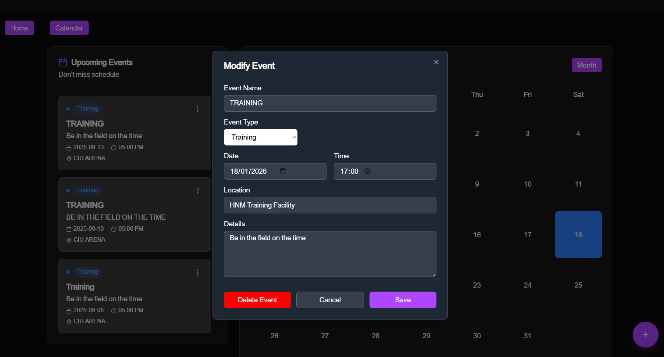Image resolution: width=664 pixels, height=357 pixels.
Task: Select the Training badge on the first event card
Action: click(87, 109)
